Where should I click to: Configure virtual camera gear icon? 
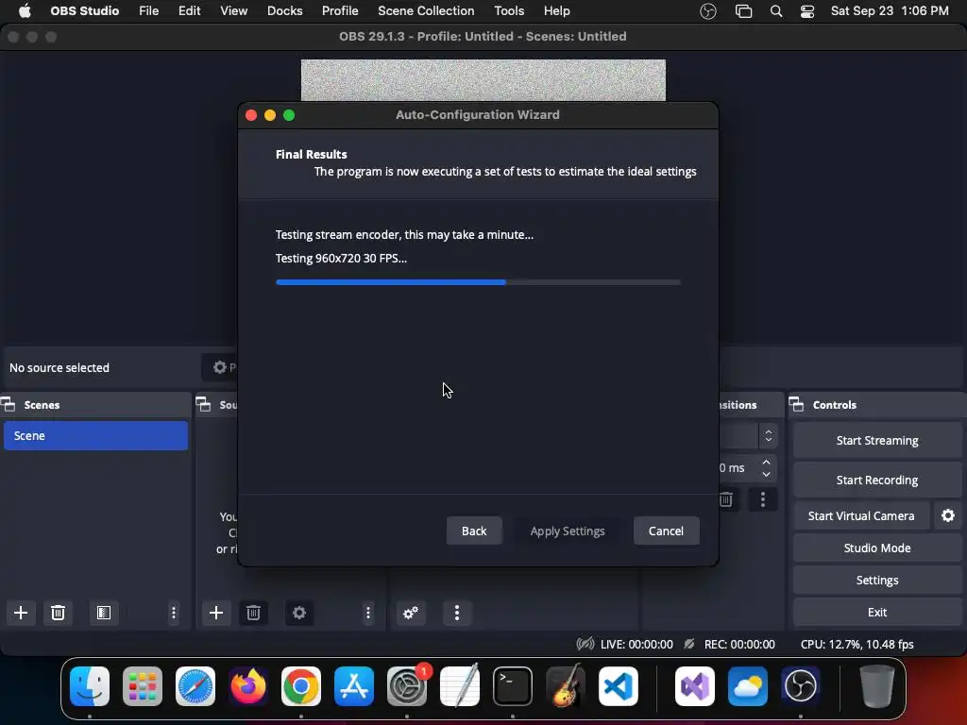point(948,515)
